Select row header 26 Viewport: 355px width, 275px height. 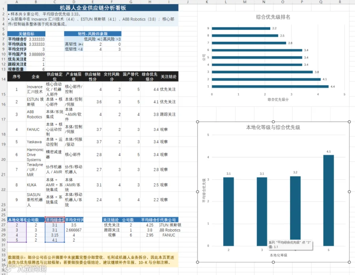click(x=4, y=220)
